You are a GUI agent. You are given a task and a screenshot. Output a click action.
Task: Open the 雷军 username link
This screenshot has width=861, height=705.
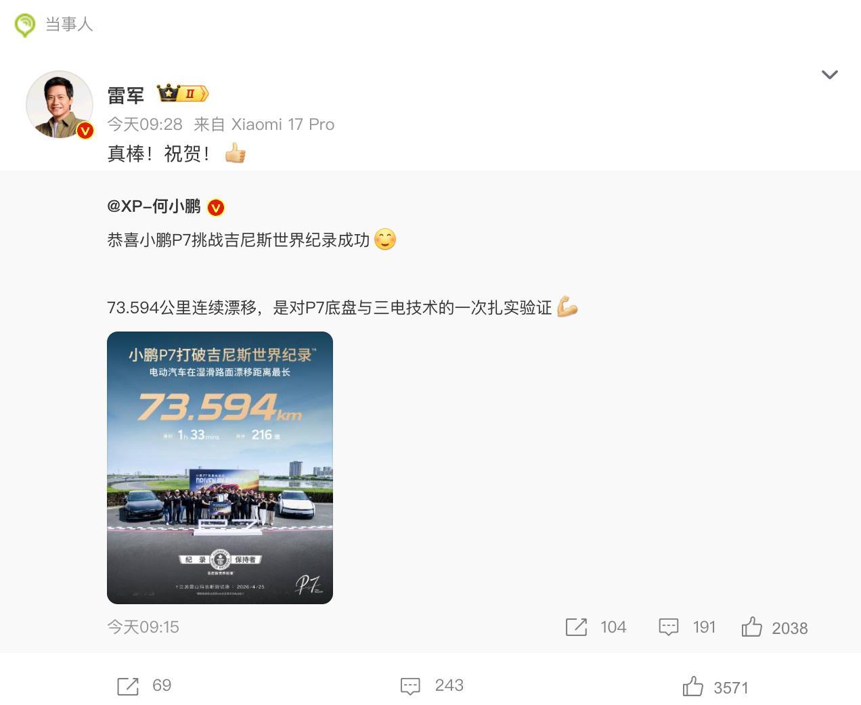click(126, 95)
